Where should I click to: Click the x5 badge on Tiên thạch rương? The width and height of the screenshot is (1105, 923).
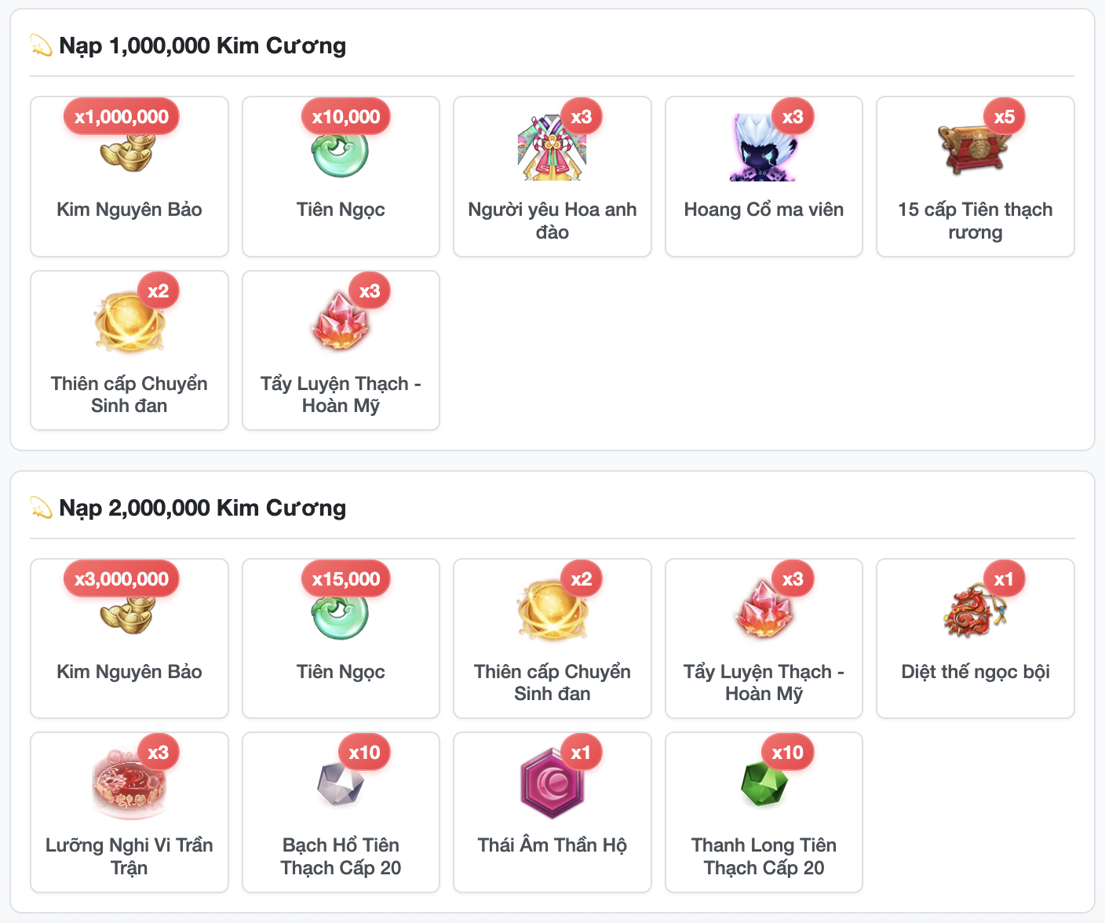point(1005,117)
